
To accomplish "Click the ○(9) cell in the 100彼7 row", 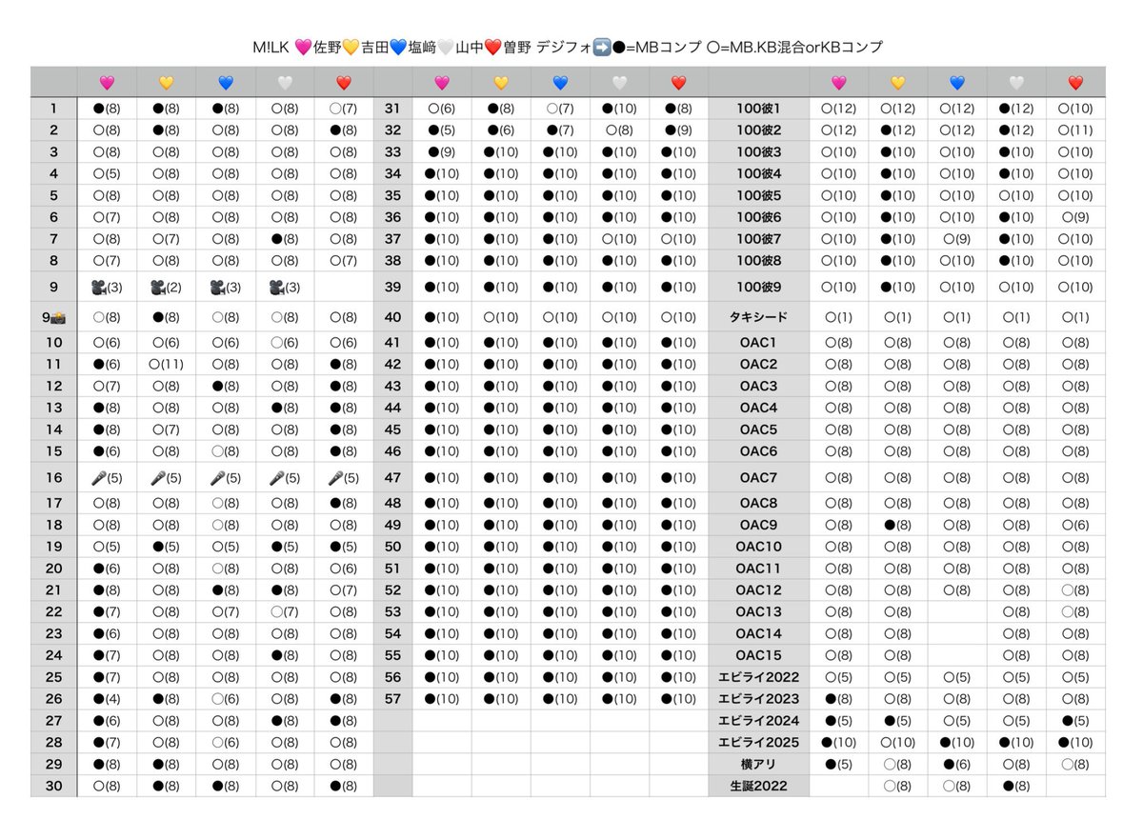I will pyautogui.click(x=957, y=238).
